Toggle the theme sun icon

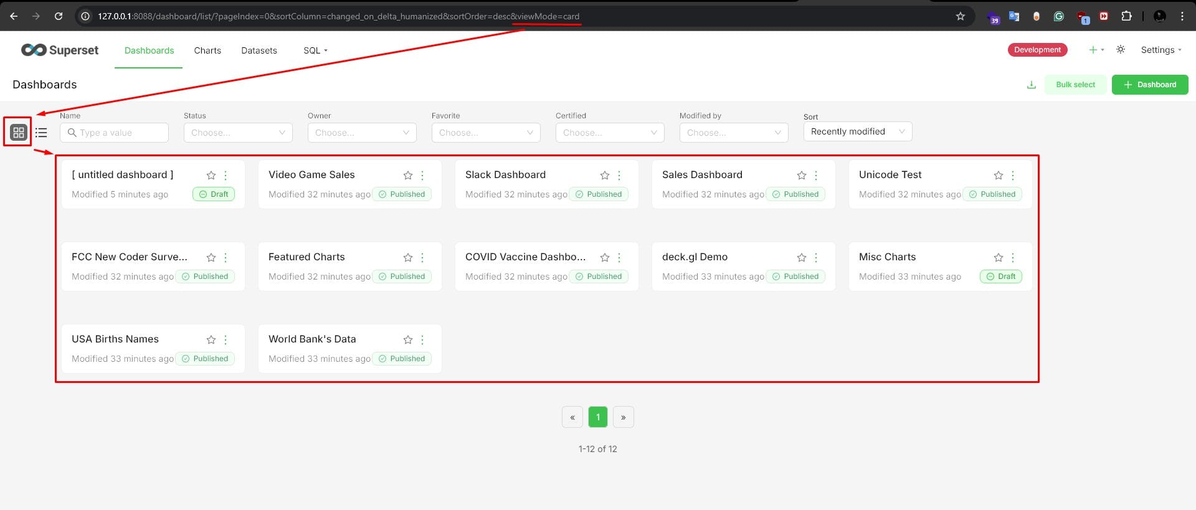click(x=1121, y=50)
